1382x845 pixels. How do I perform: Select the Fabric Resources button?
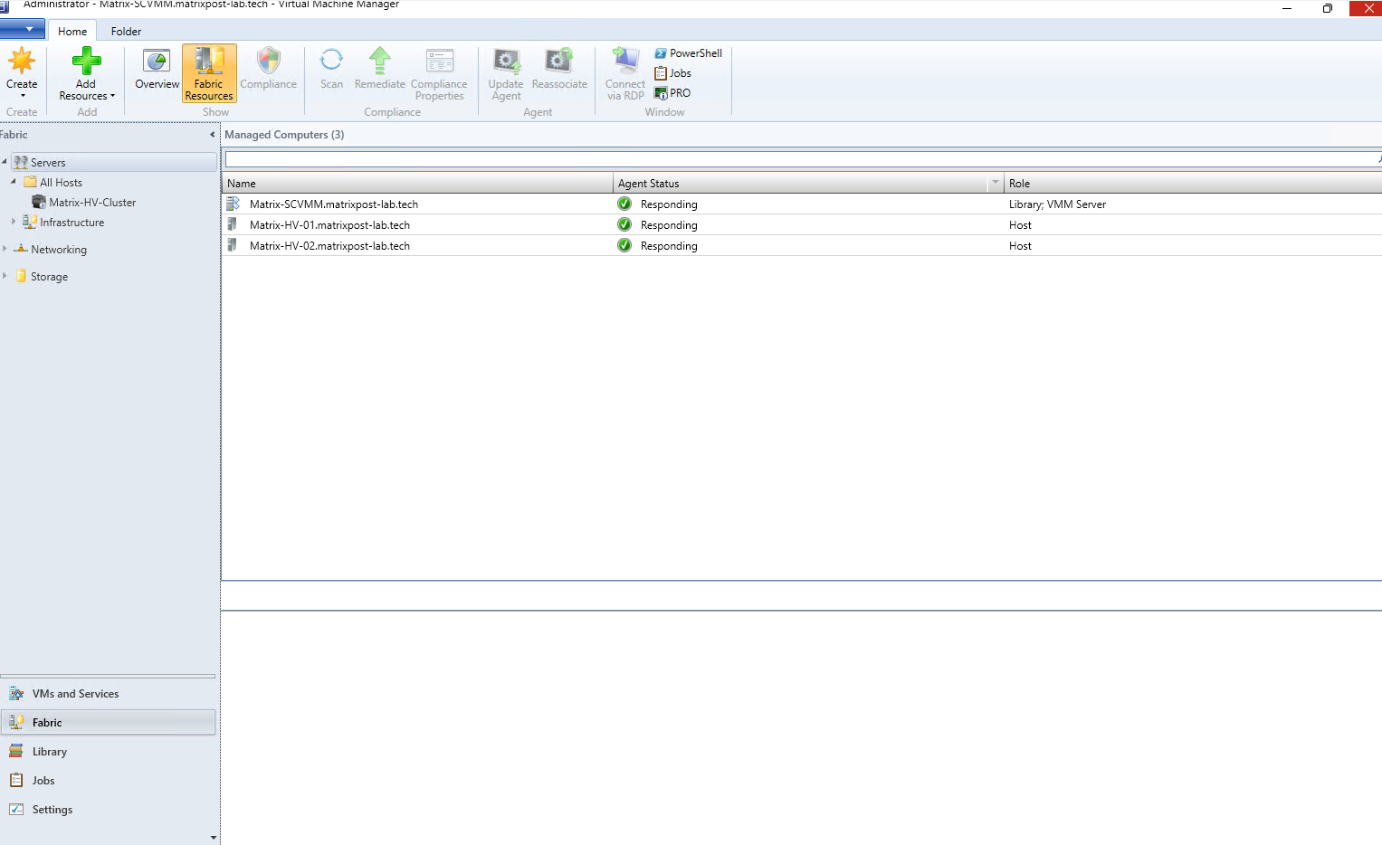tap(209, 73)
